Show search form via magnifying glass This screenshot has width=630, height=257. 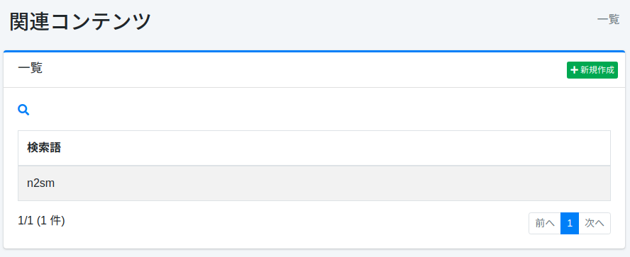click(x=23, y=110)
